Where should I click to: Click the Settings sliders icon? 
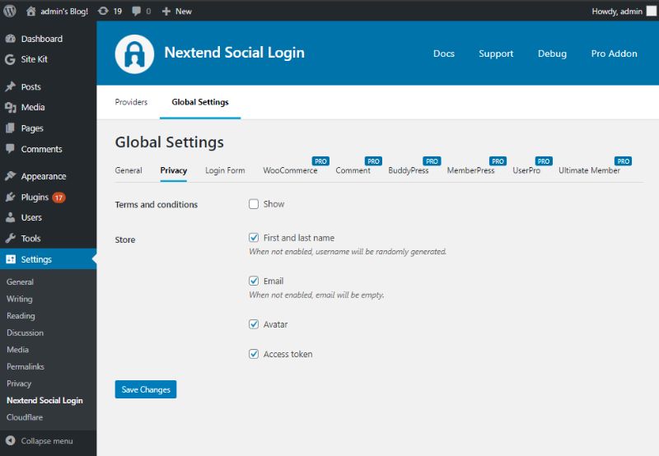(11, 259)
